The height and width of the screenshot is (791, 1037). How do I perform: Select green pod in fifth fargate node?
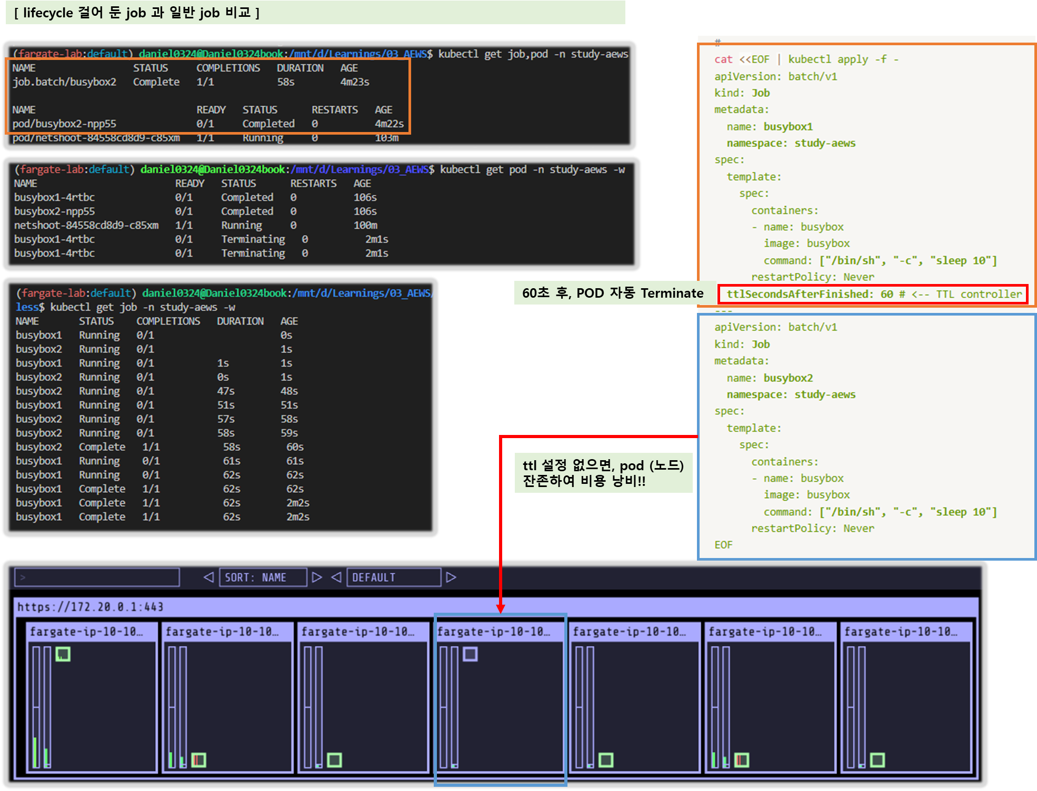(606, 760)
